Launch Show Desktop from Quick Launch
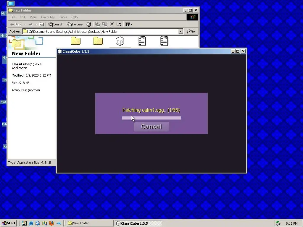This screenshot has height=227, width=303. coord(24,223)
